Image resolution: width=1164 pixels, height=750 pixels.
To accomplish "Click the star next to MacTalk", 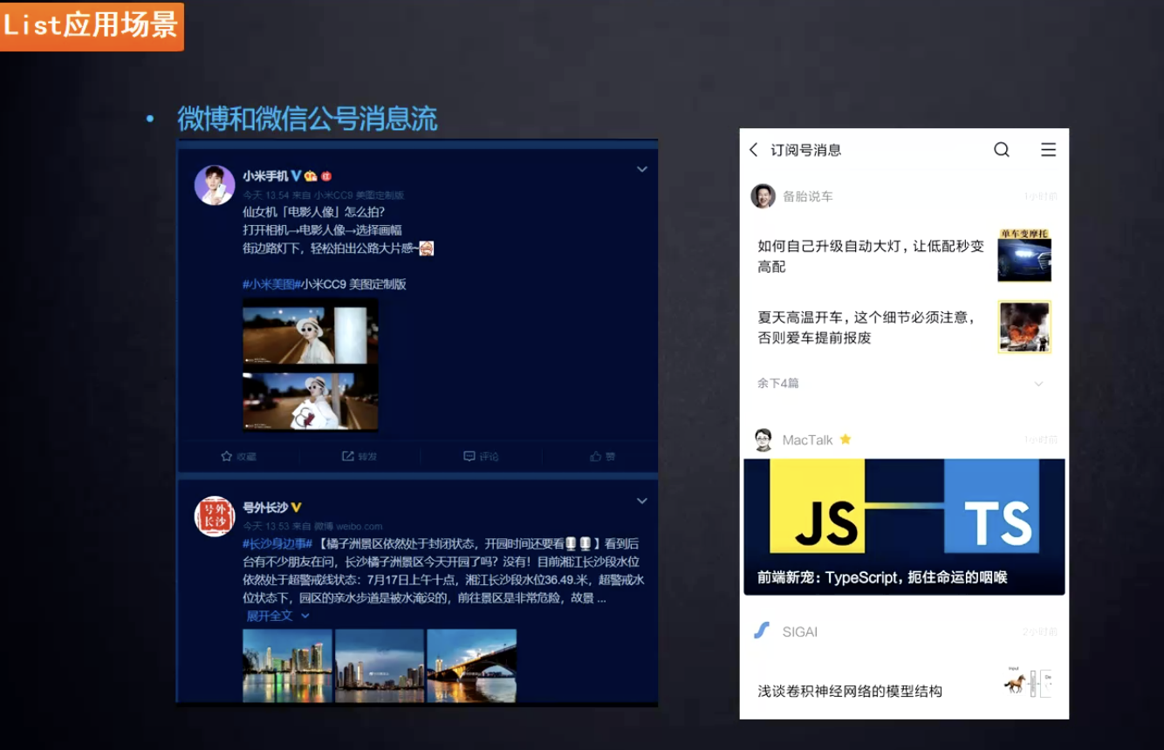I will [846, 440].
